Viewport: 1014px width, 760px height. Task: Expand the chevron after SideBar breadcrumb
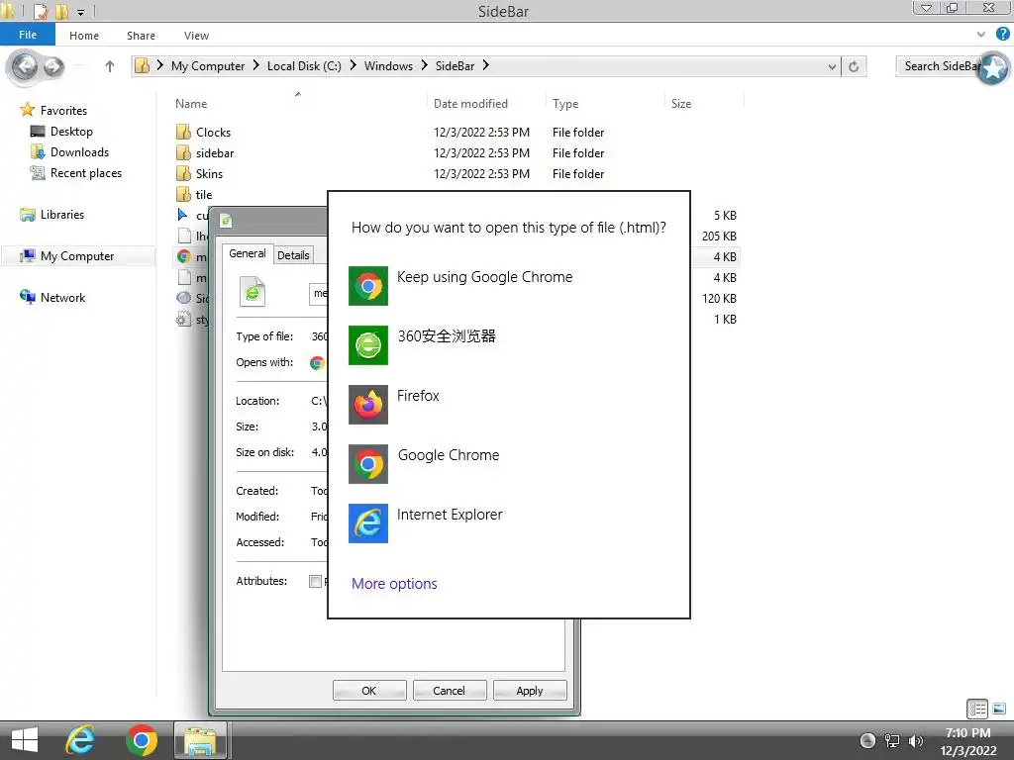point(485,65)
